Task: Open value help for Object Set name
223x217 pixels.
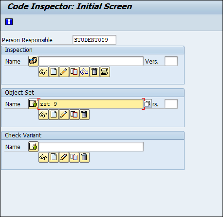Action: pos(148,104)
